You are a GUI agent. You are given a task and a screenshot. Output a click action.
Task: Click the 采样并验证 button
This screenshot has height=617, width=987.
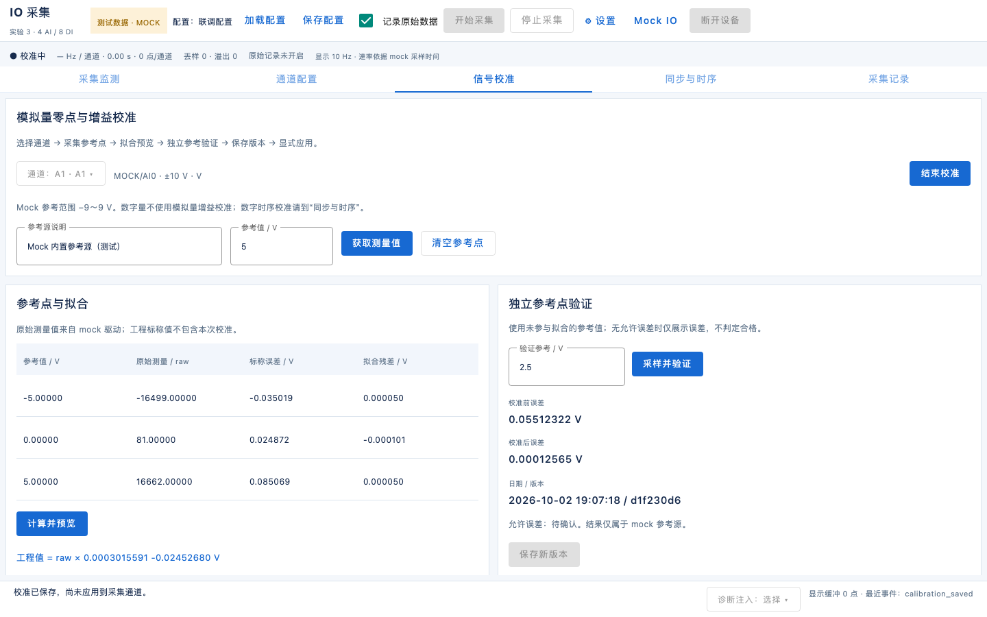pyautogui.click(x=668, y=364)
